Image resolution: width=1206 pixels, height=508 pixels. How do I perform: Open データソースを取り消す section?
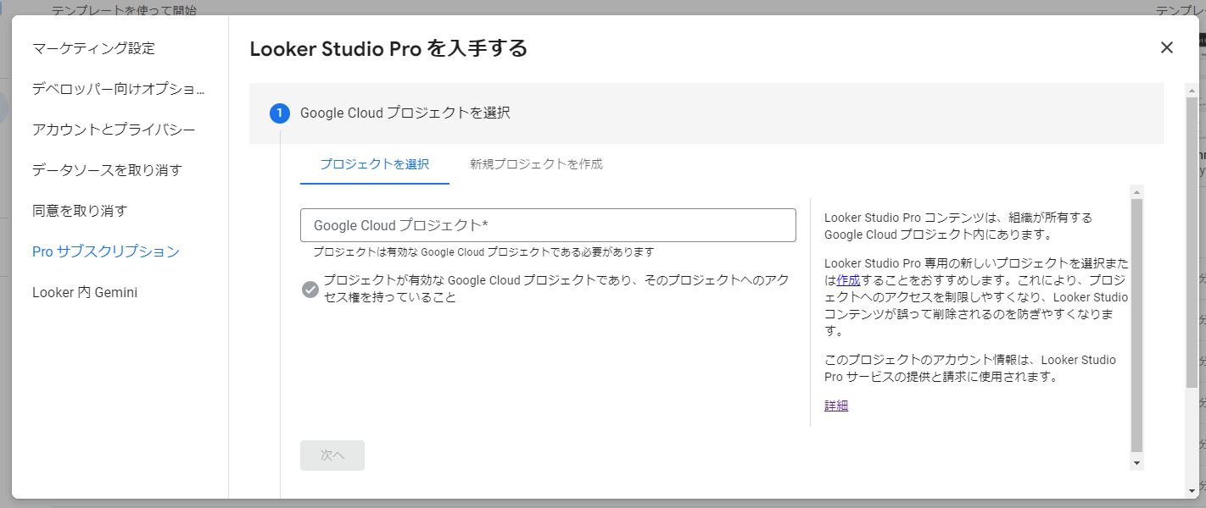point(107,170)
